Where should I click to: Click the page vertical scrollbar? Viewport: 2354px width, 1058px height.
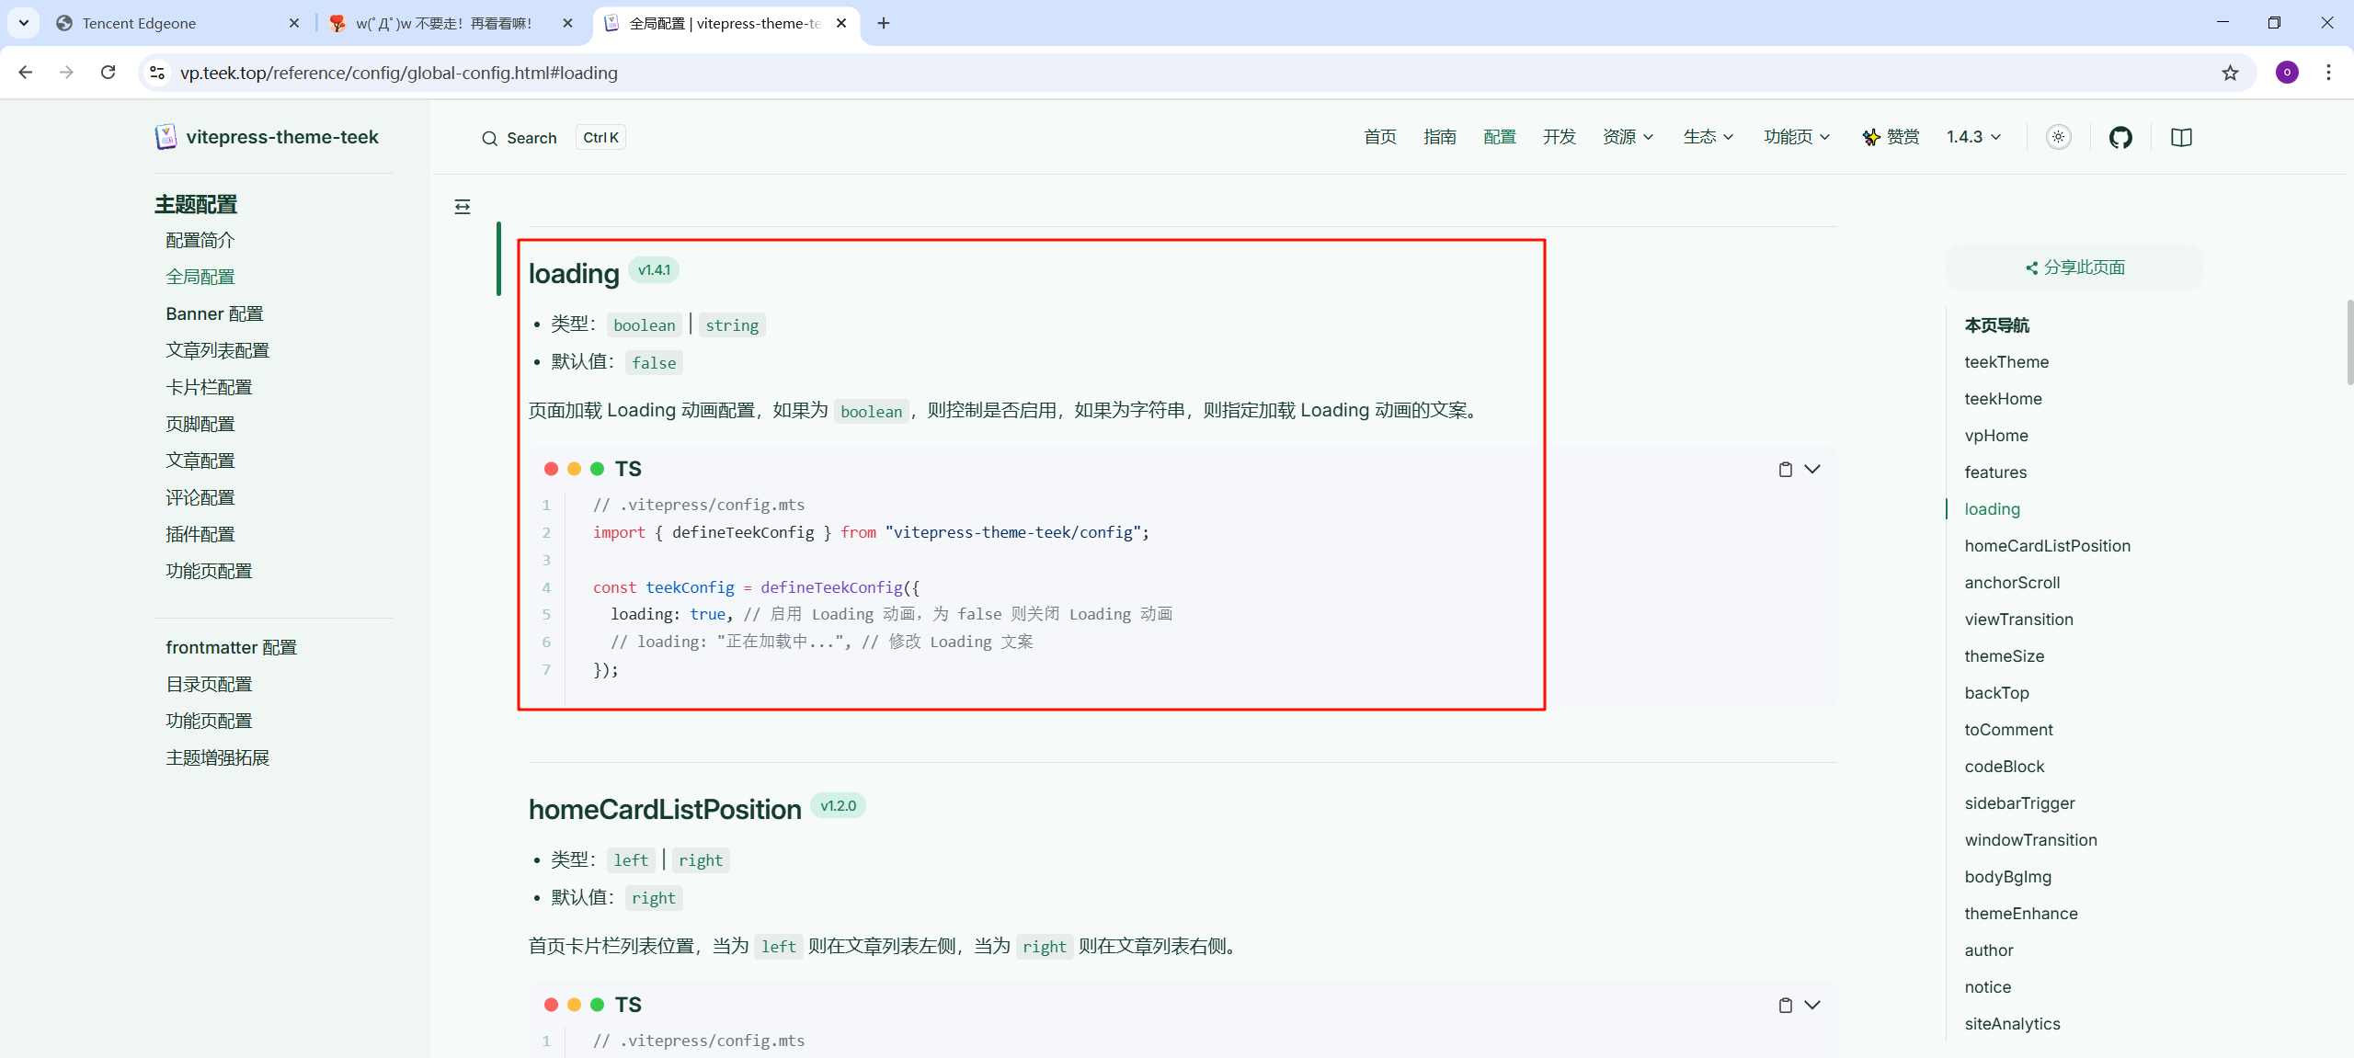point(2349,342)
